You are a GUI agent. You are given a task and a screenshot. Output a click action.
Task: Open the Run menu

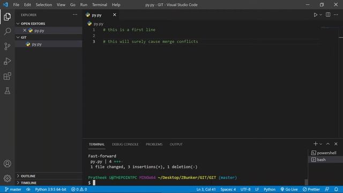coord(84,5)
